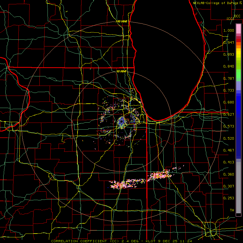The image size is (243, 243).
Task: Click the 0.573 scale value
Action: point(229,126)
